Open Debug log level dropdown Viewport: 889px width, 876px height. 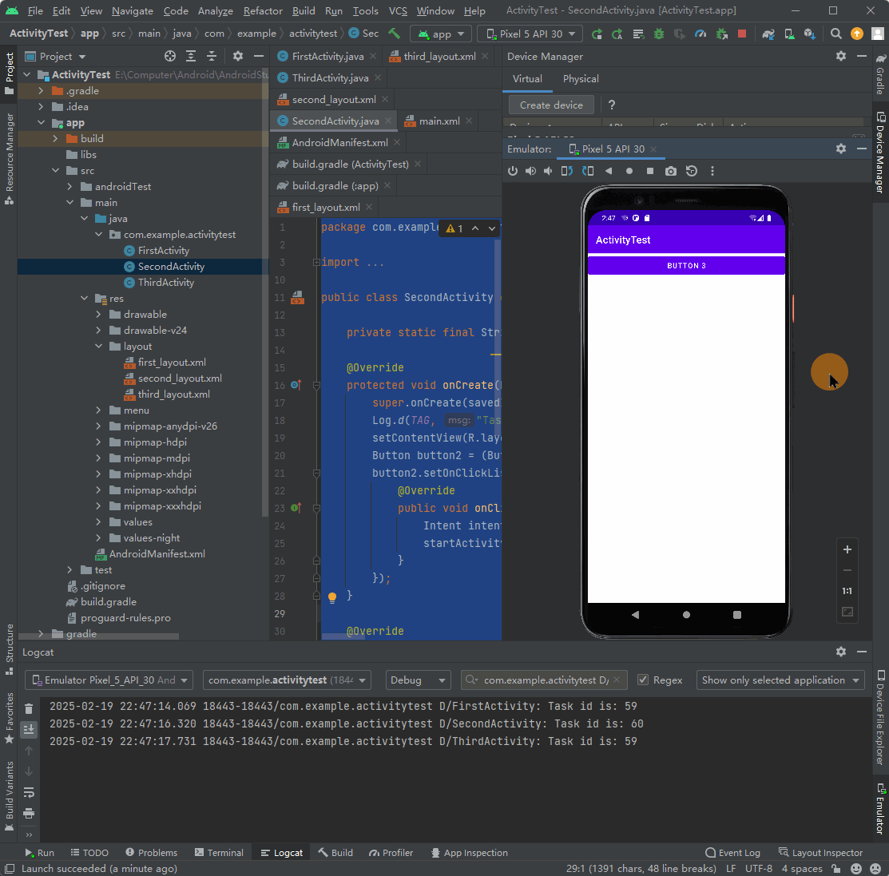click(418, 680)
